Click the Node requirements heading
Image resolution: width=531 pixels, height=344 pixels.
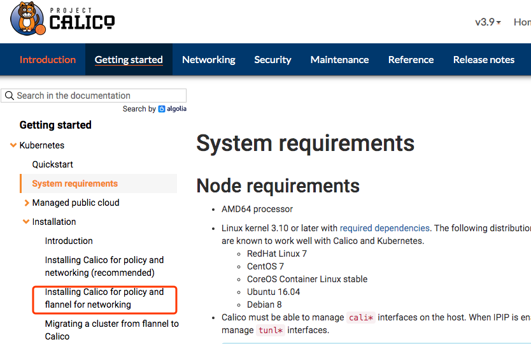[x=278, y=186]
